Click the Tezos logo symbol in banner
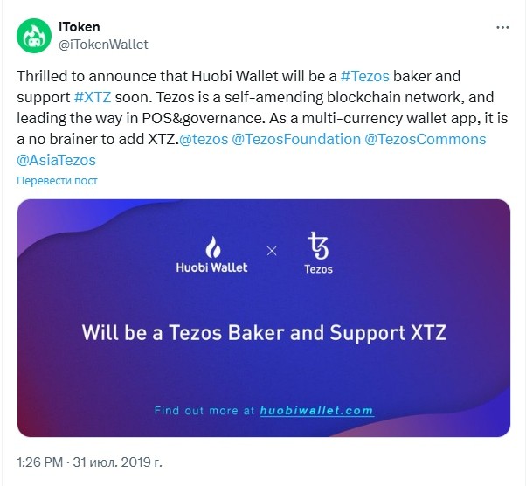The width and height of the screenshot is (526, 486). (318, 246)
